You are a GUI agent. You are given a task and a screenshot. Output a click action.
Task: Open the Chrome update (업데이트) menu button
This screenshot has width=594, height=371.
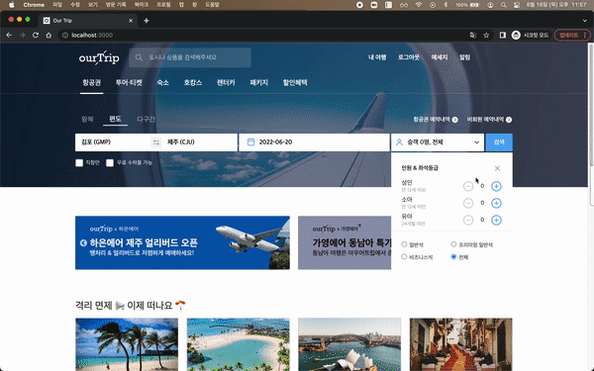coord(572,36)
